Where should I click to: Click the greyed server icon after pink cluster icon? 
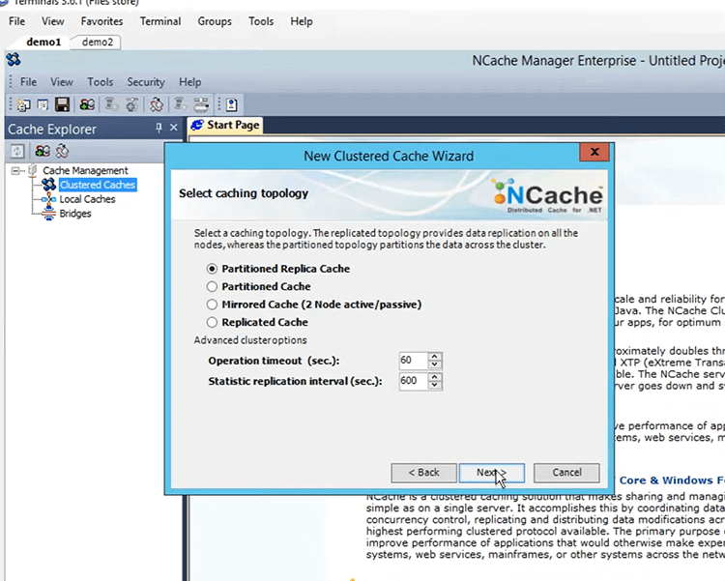[181, 105]
